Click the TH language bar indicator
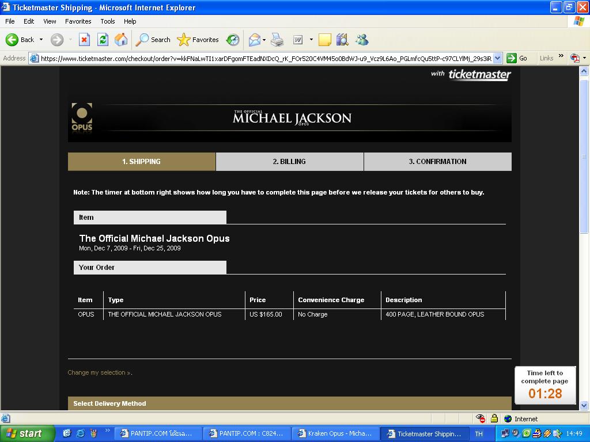This screenshot has height=442, width=590. pos(479,434)
